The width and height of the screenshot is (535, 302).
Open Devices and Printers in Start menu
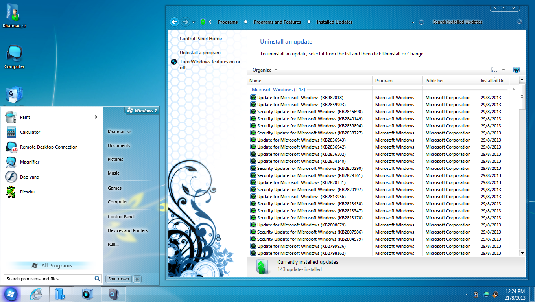point(128,230)
